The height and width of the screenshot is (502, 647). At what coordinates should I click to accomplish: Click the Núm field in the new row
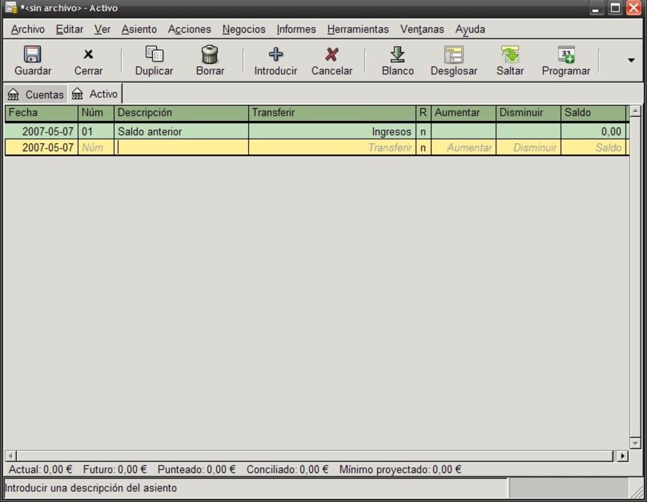pos(96,147)
